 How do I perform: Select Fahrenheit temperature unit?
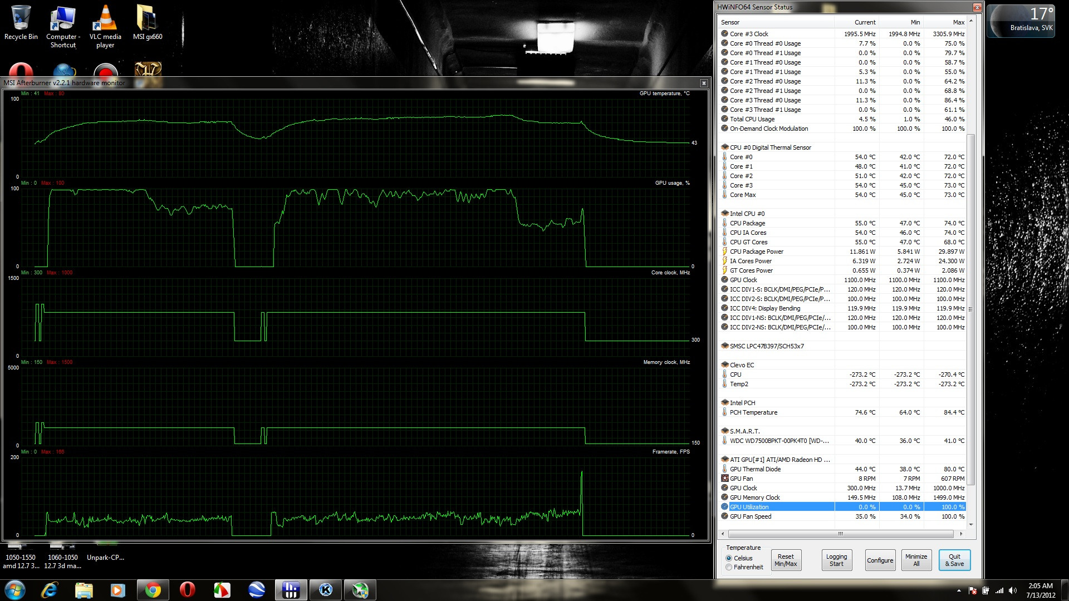tap(729, 567)
